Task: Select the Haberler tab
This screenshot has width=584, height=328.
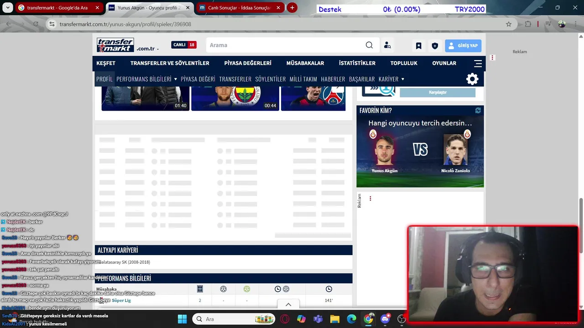Action: tap(333, 79)
